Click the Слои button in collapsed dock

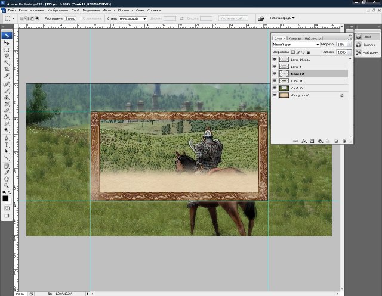(366, 36)
